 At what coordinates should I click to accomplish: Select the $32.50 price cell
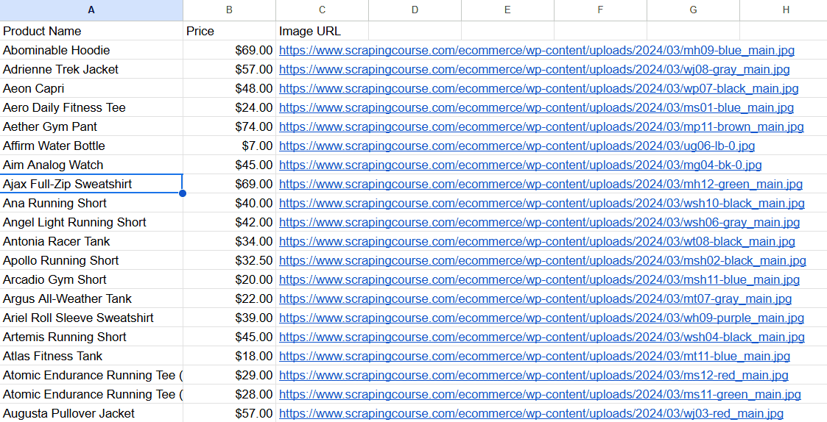click(x=230, y=260)
